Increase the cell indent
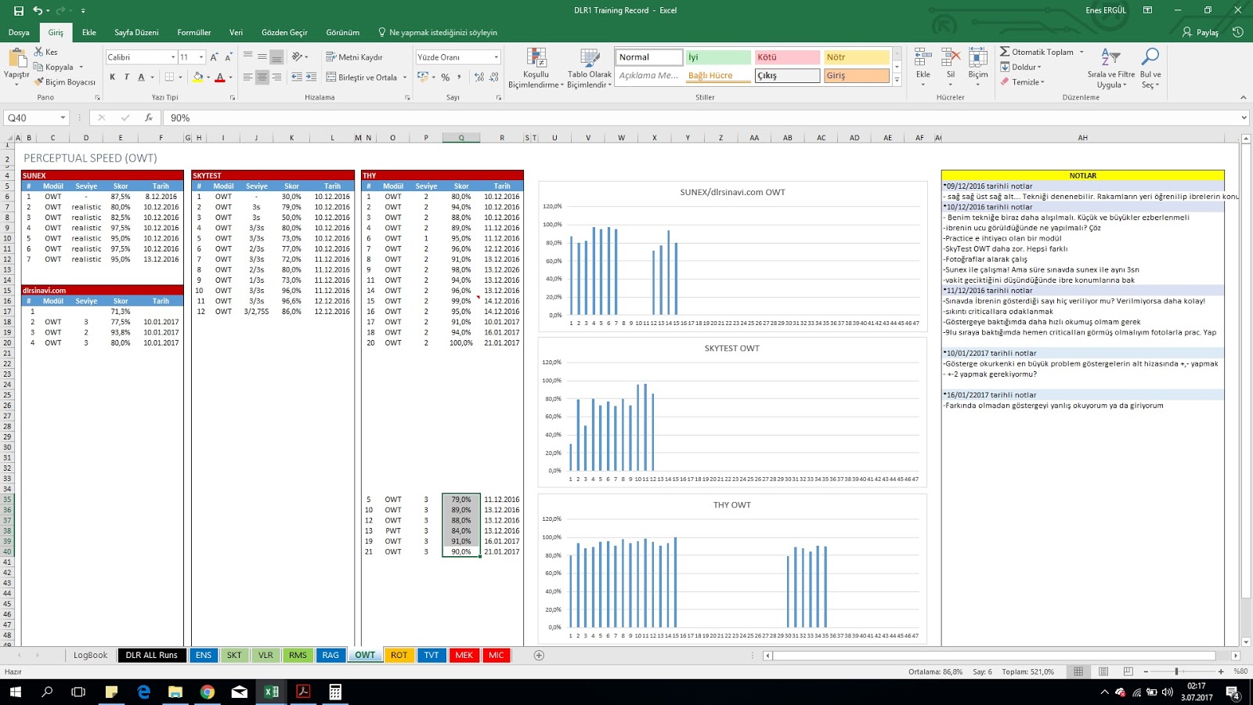 coord(311,77)
